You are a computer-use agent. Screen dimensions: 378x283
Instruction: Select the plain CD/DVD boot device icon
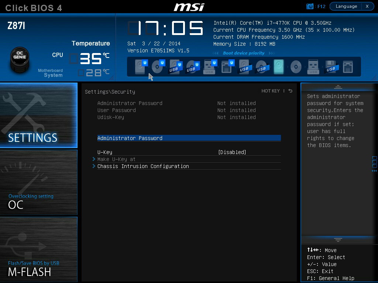point(296,67)
